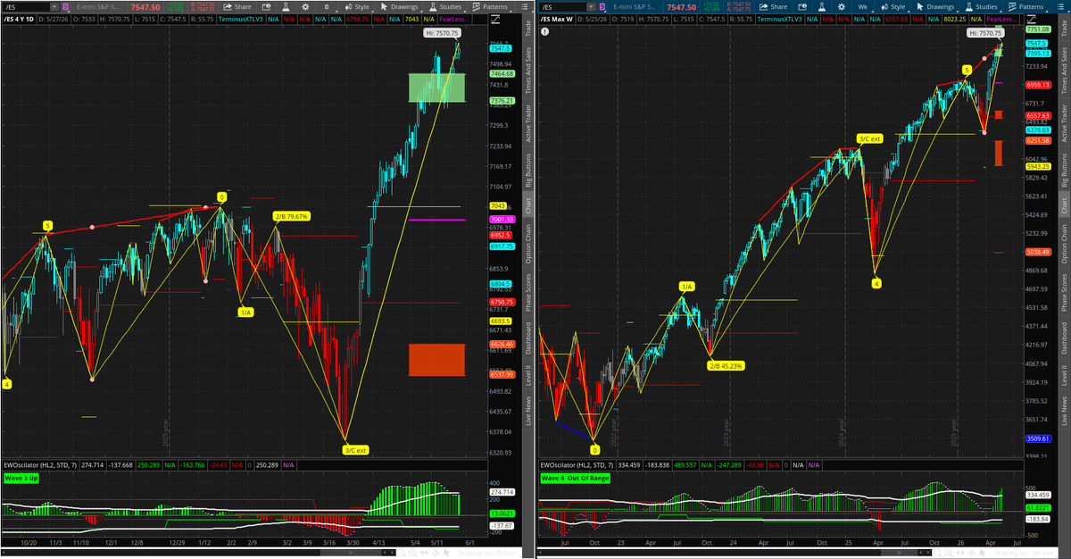The height and width of the screenshot is (559, 1071).
Task: Click the /ES symbol field in right chart
Action: pyautogui.click(x=561, y=7)
